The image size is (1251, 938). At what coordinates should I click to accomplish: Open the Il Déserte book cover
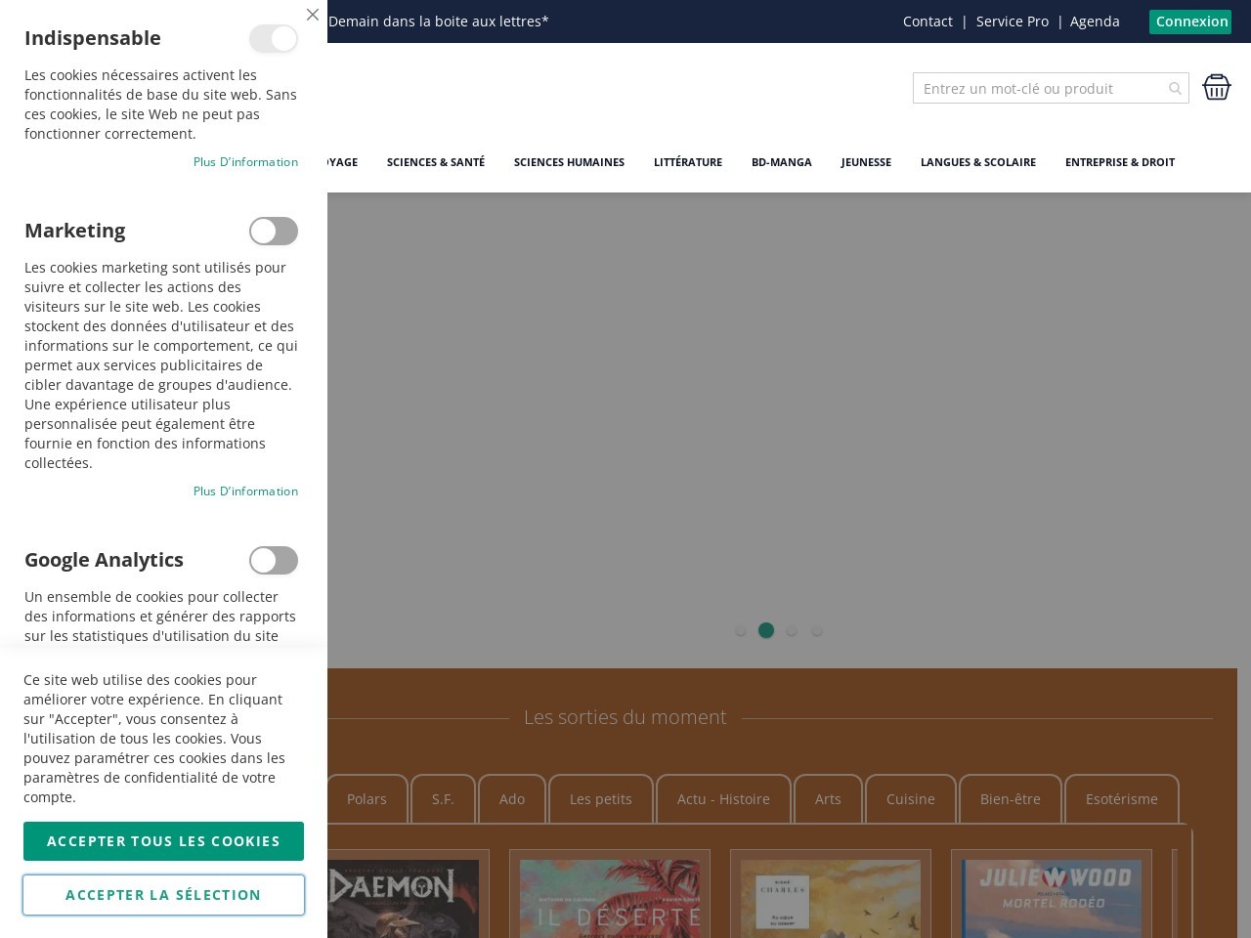point(610,899)
